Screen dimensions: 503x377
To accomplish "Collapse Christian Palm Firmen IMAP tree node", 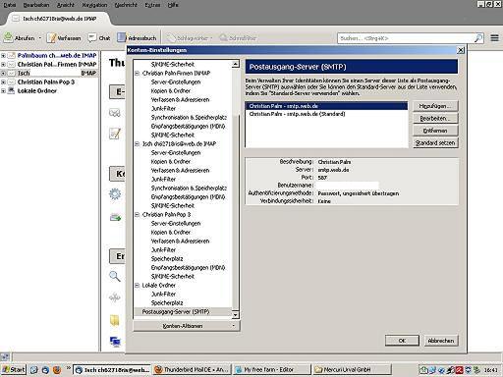I will [138, 74].
